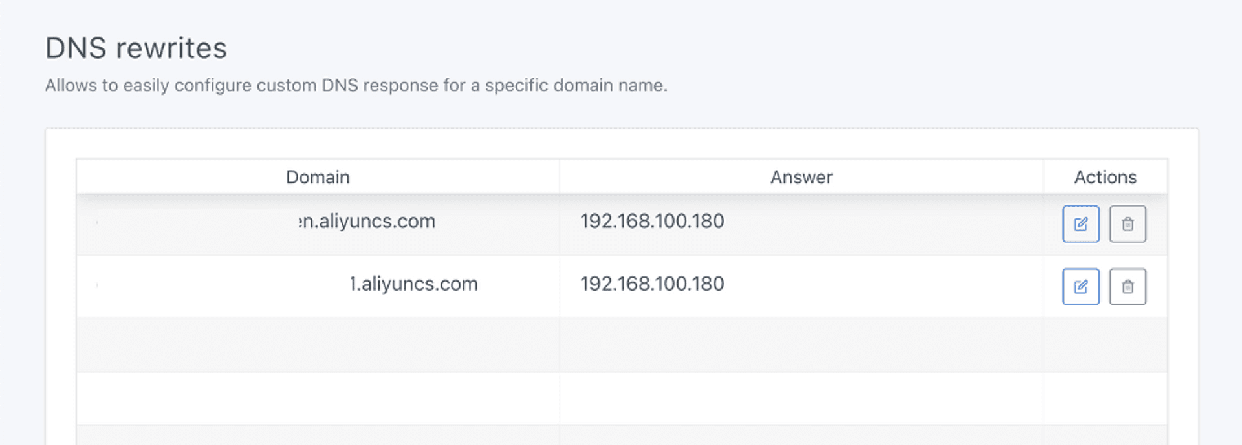Click empty Domain cell in third row
1242x445 pixels.
318,344
